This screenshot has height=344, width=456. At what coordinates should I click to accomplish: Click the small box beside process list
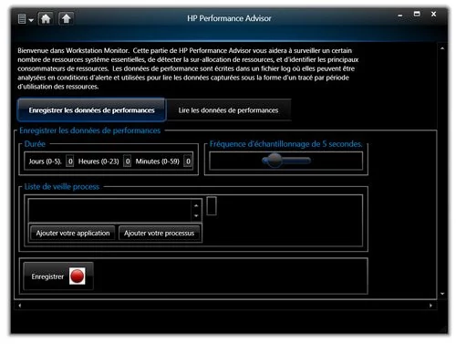(212, 206)
